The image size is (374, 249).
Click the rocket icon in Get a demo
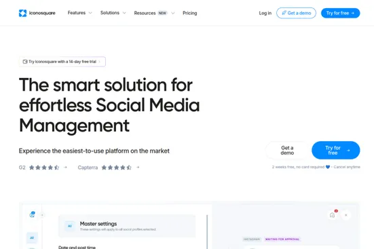[x=284, y=13]
